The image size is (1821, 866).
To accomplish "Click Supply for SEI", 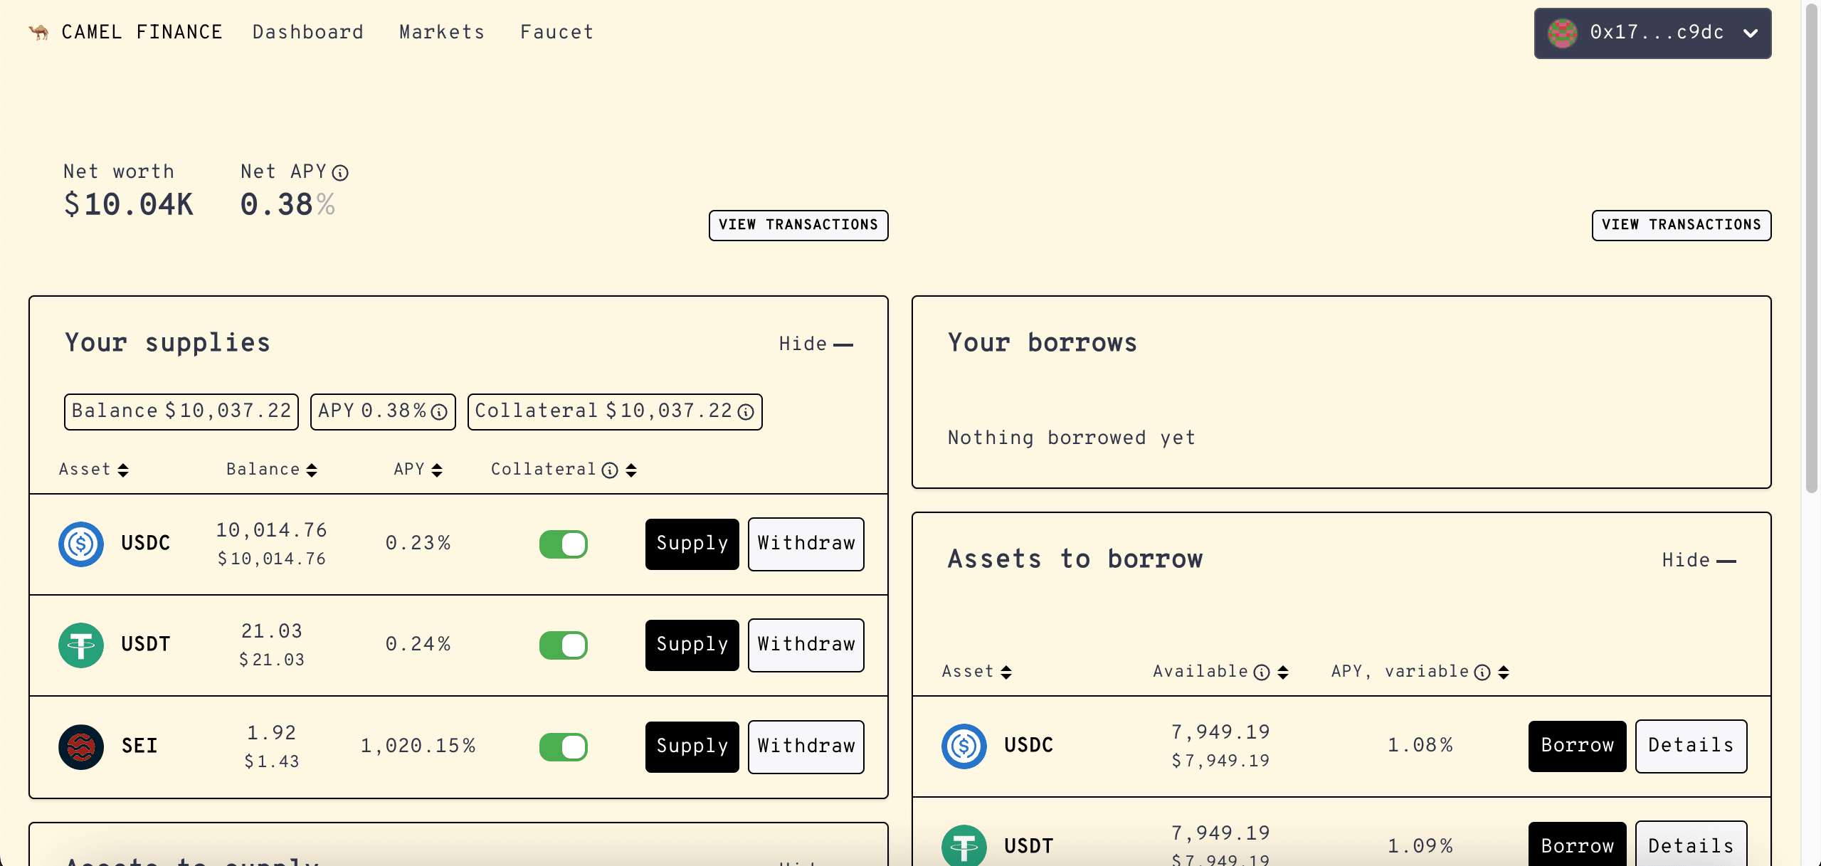I will [x=692, y=747].
